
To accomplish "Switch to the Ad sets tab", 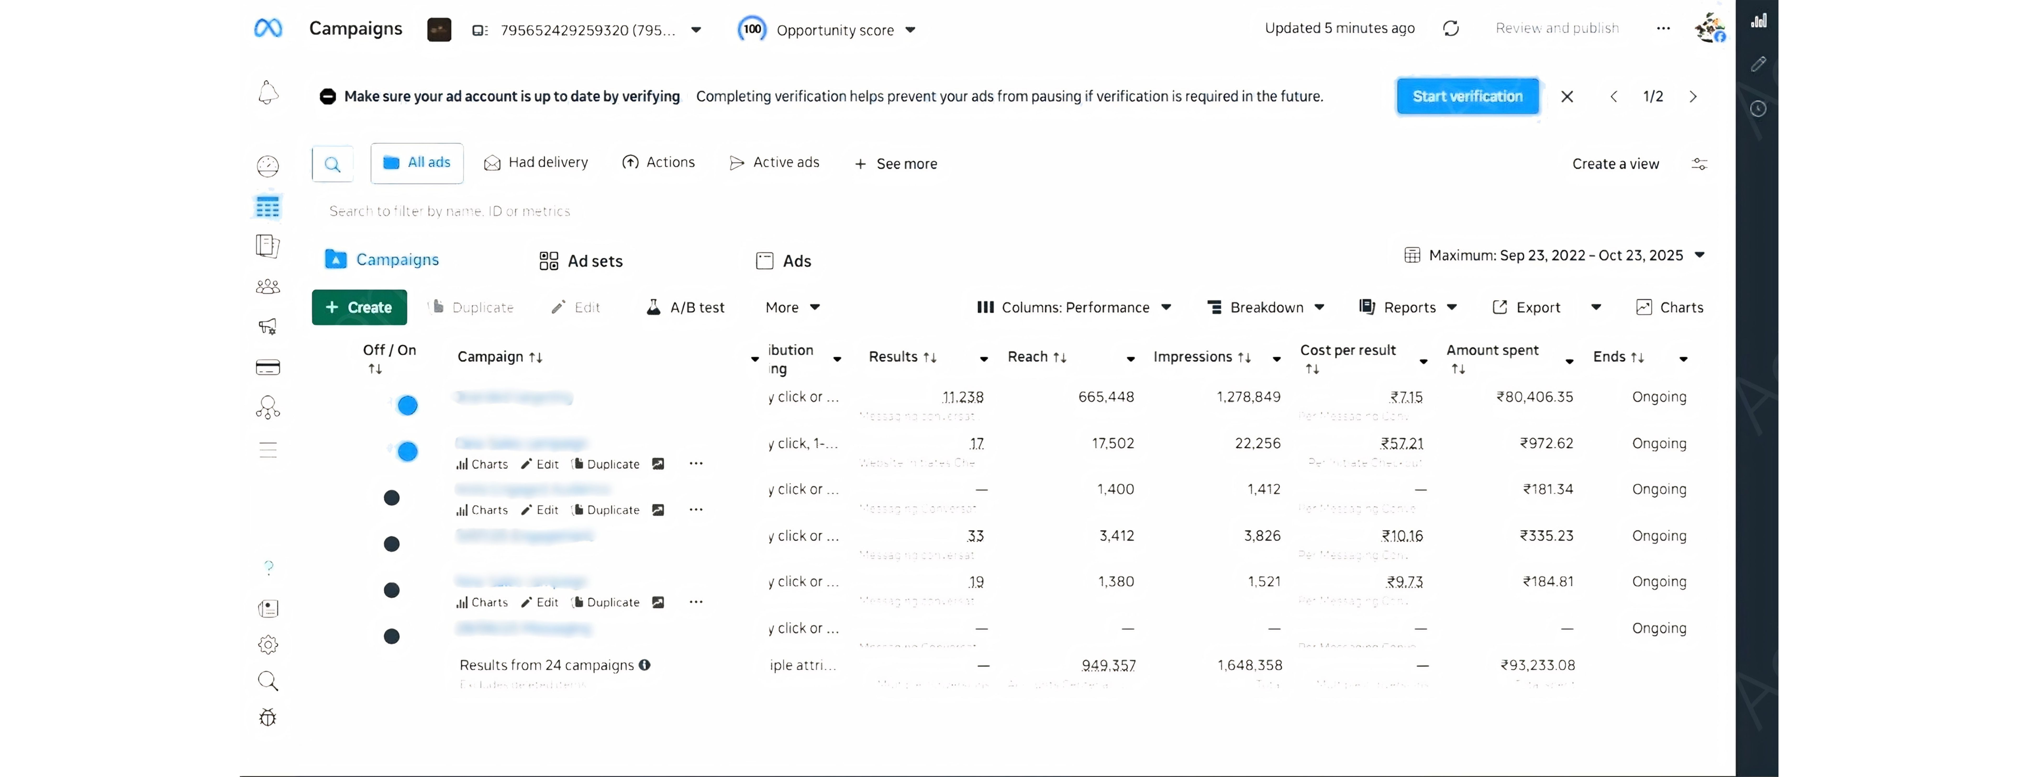I will (581, 261).
